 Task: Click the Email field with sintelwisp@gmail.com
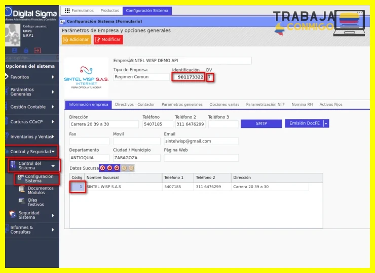(x=201, y=141)
